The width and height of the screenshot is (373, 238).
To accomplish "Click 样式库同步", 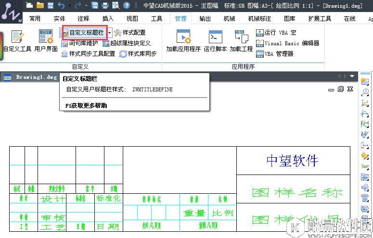I will [x=138, y=54].
